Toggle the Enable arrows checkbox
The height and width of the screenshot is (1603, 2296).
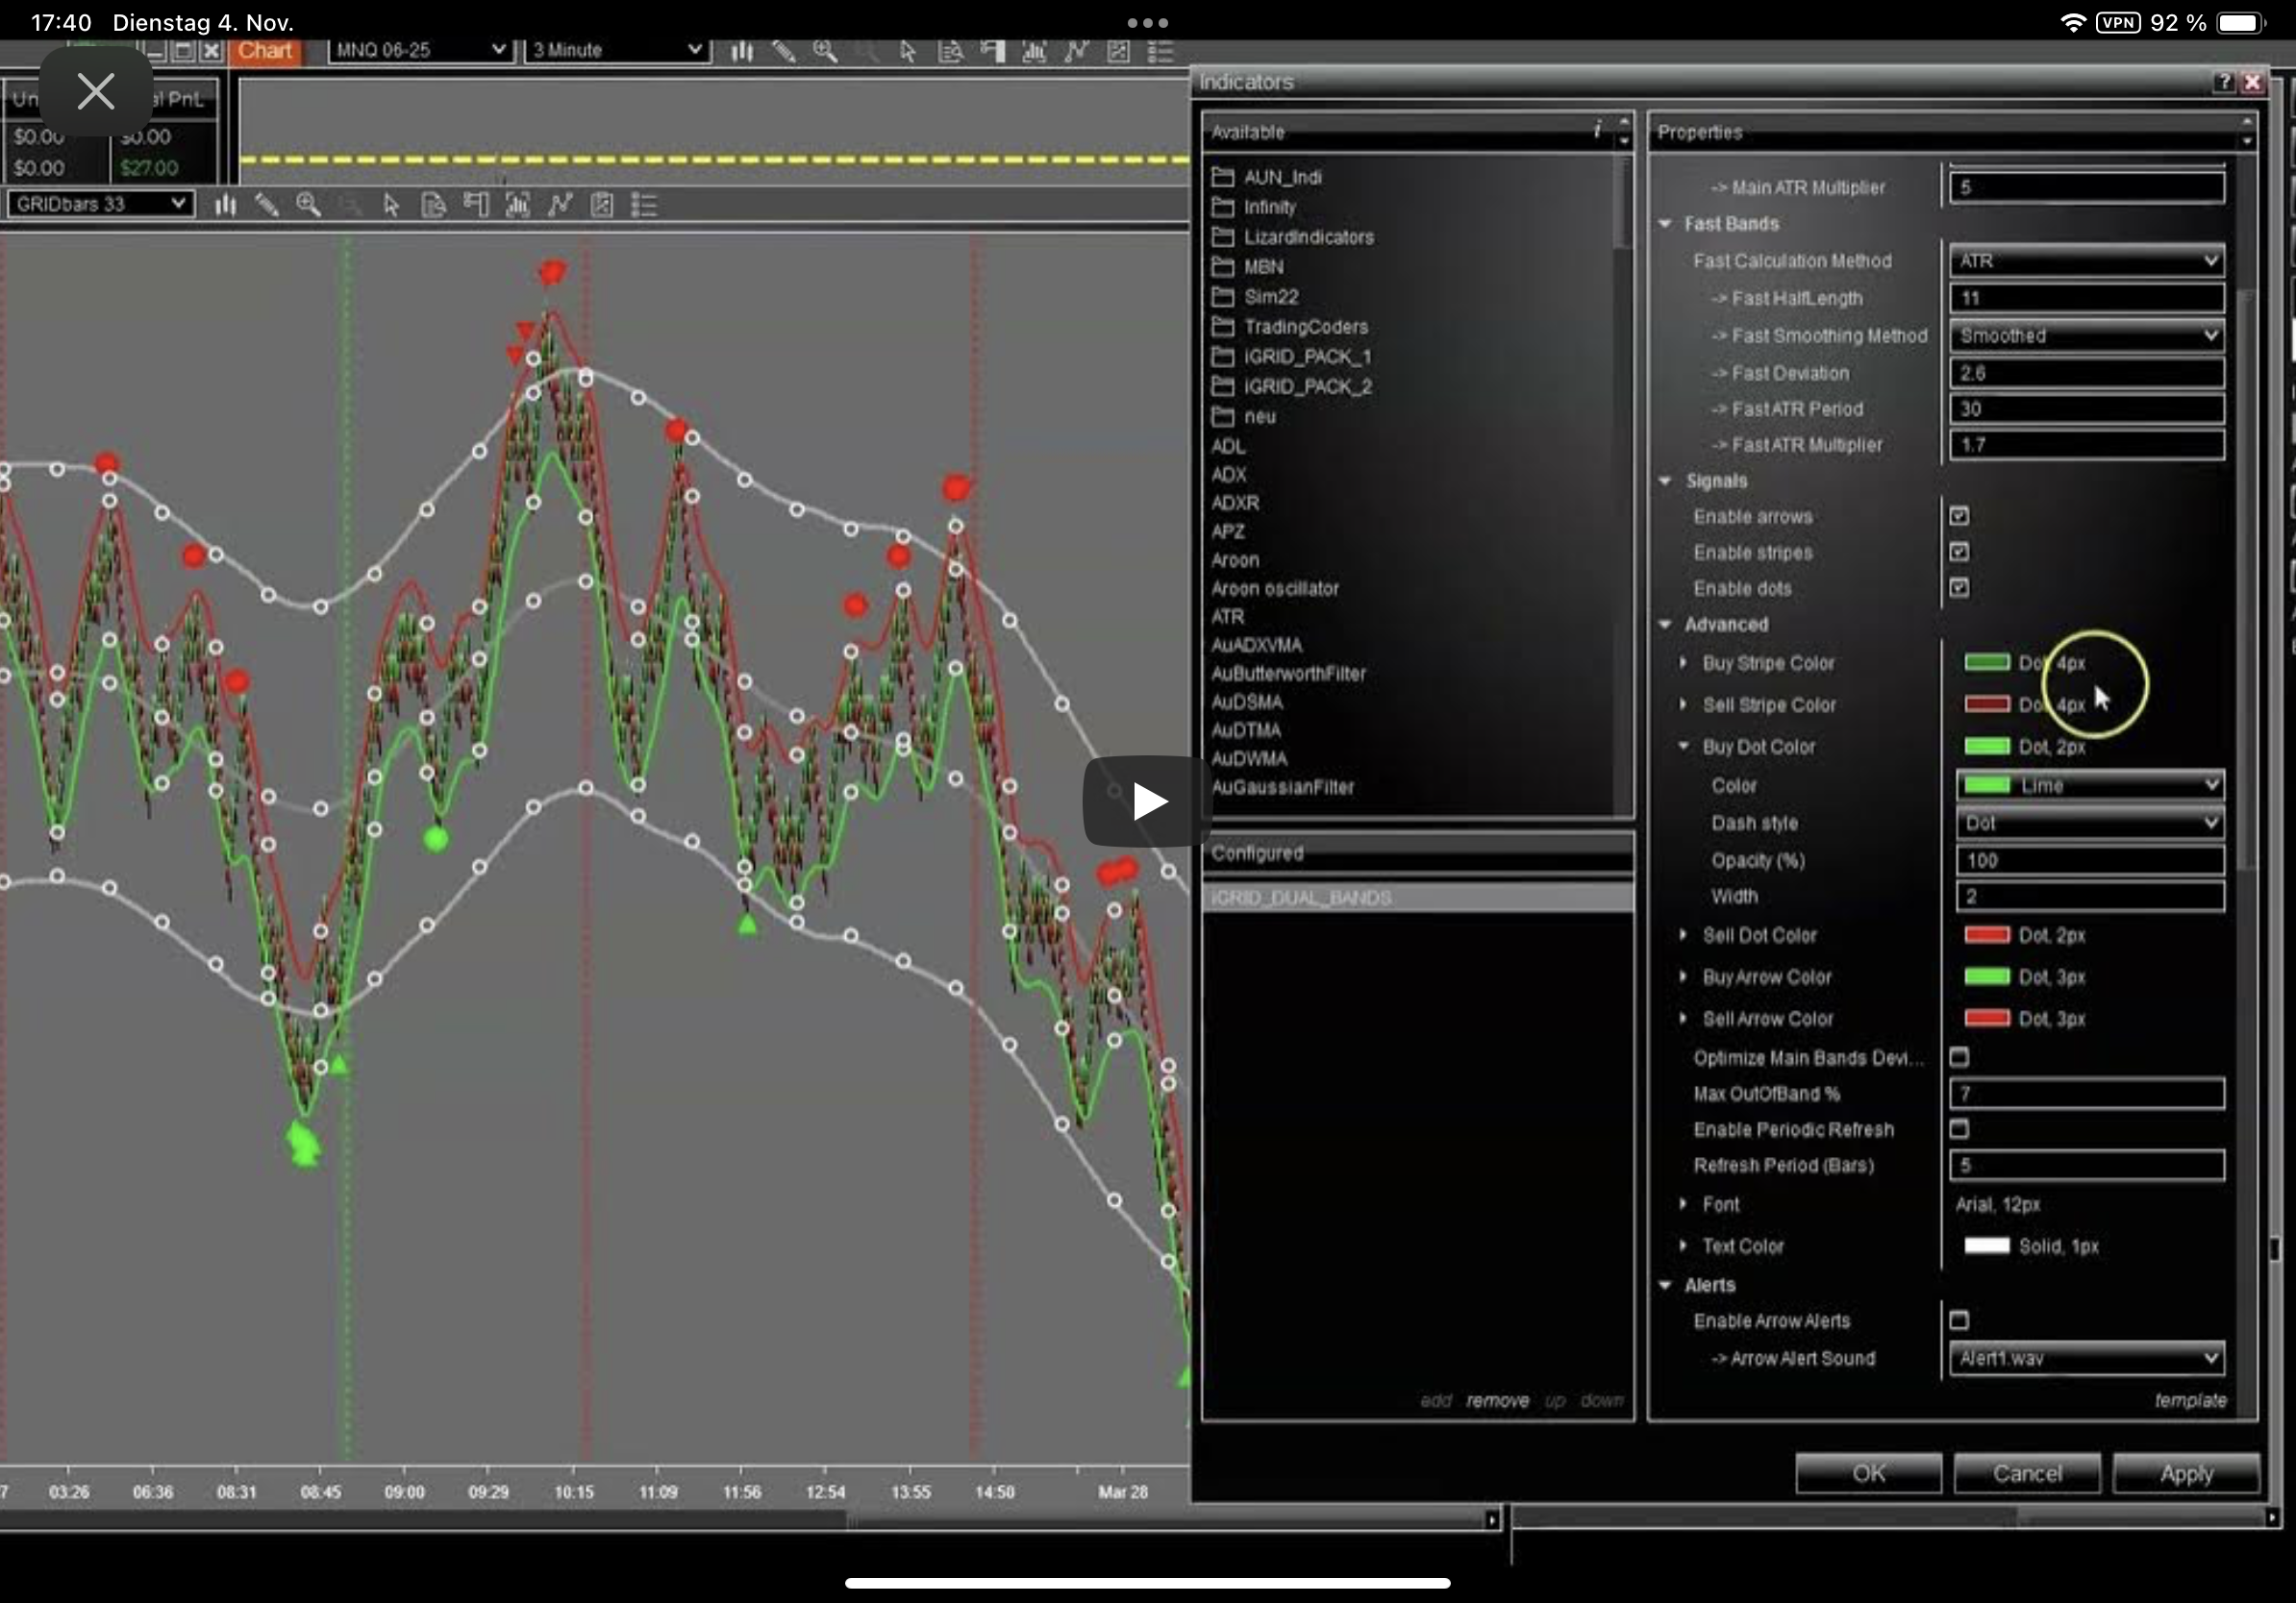coord(1959,516)
